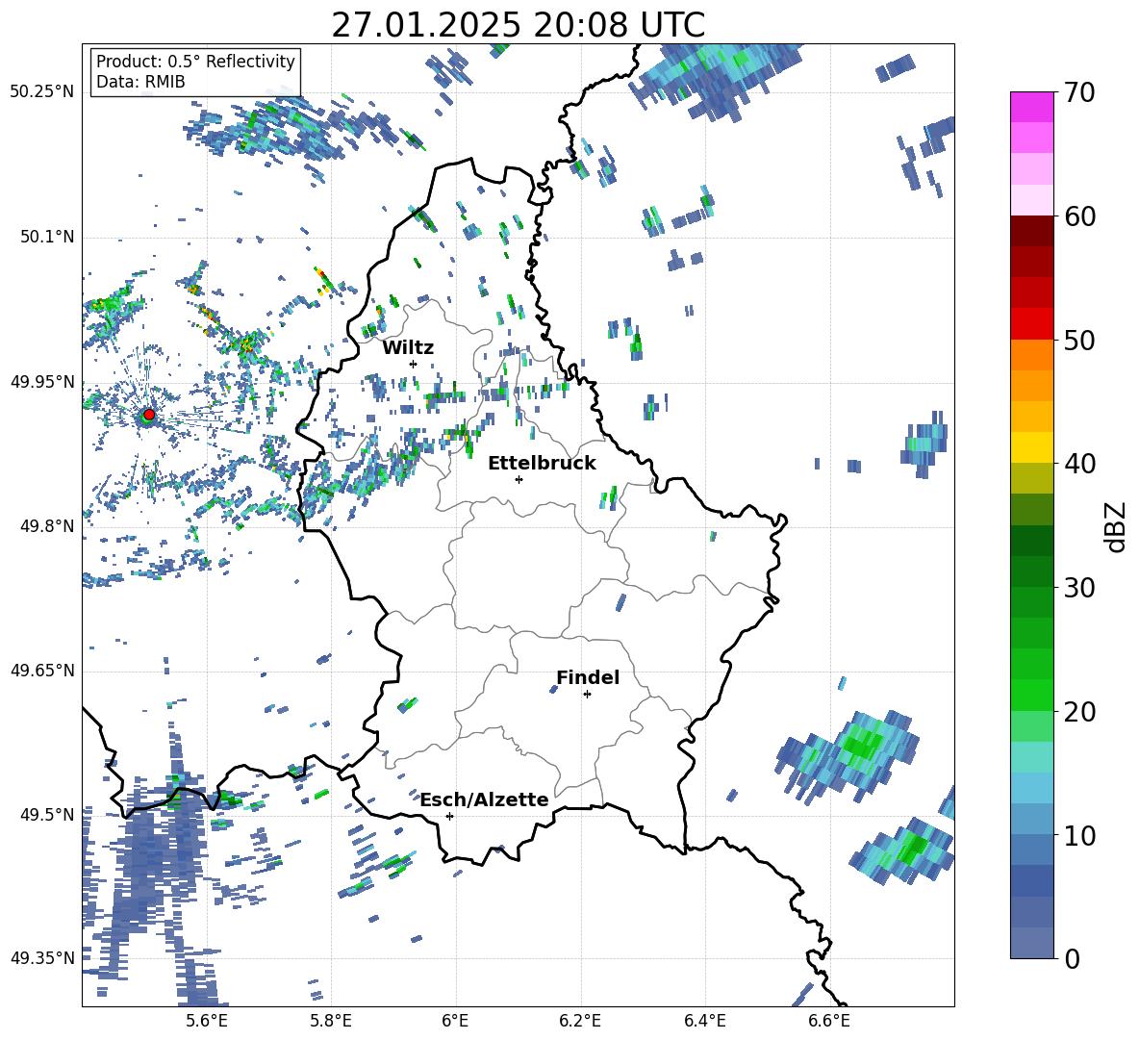Click the 70 tick on the colorbar

point(1078,92)
